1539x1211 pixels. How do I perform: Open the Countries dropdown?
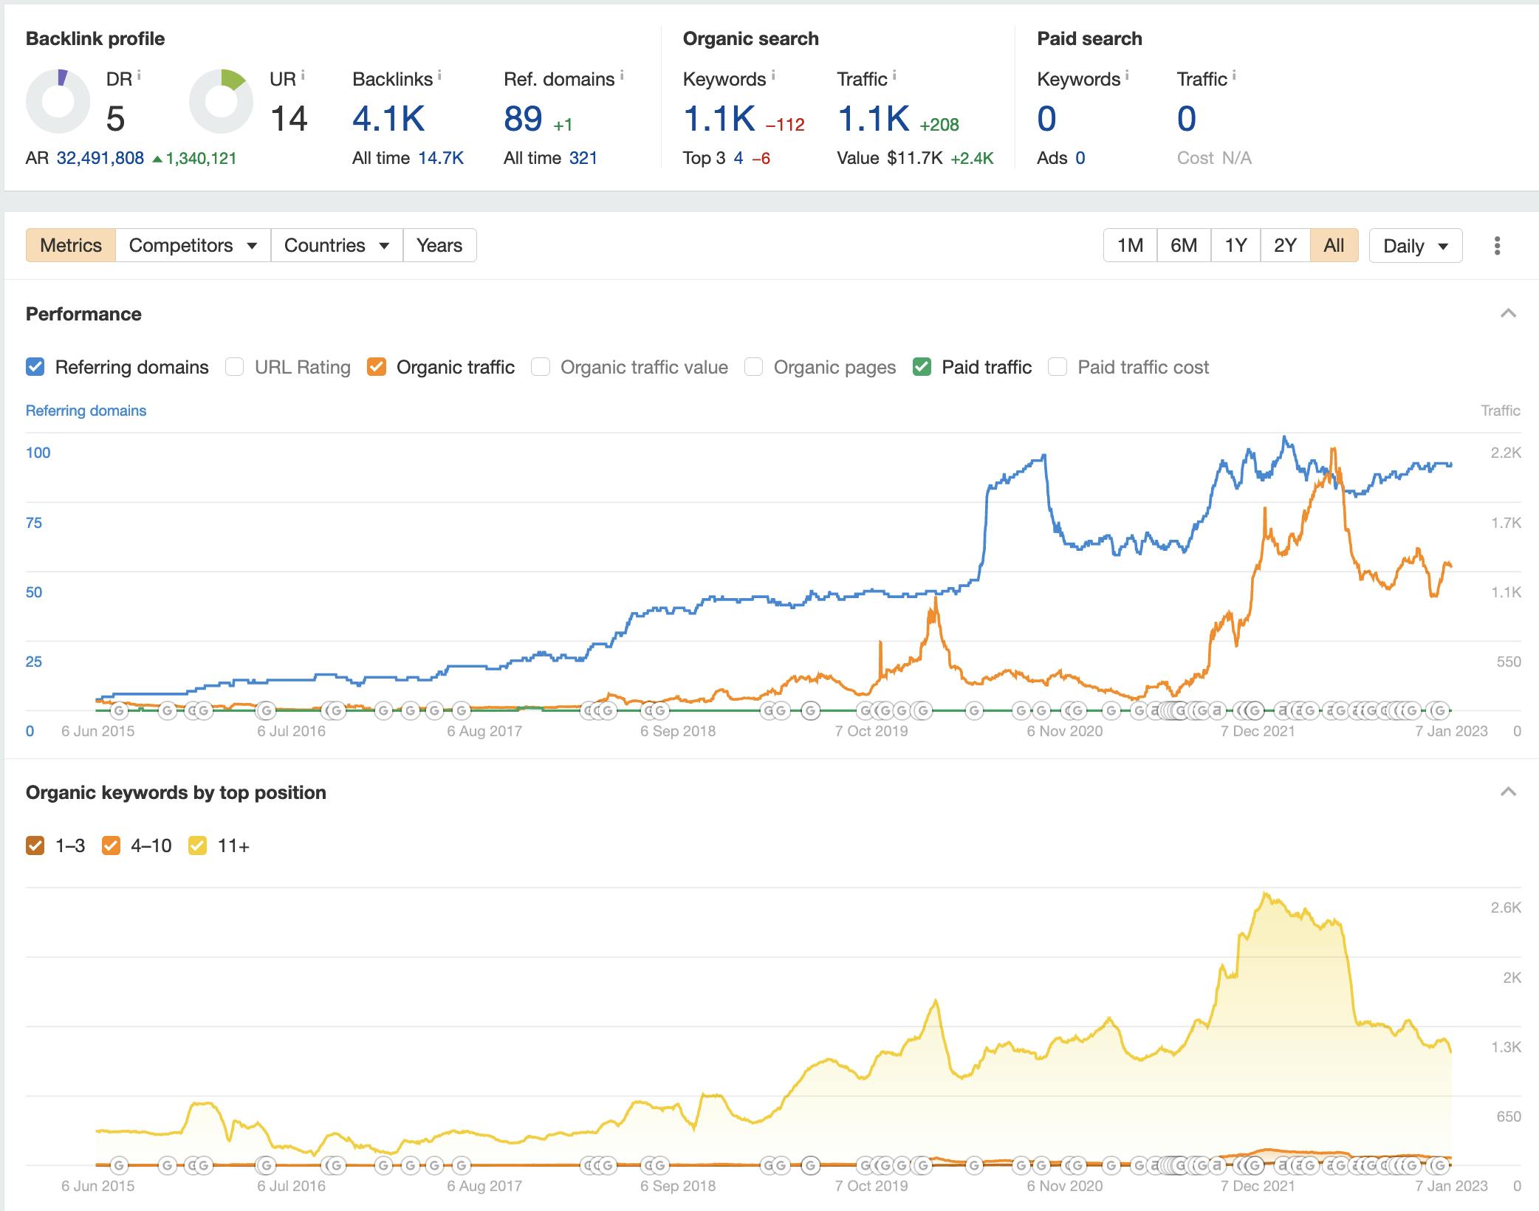pyautogui.click(x=337, y=245)
